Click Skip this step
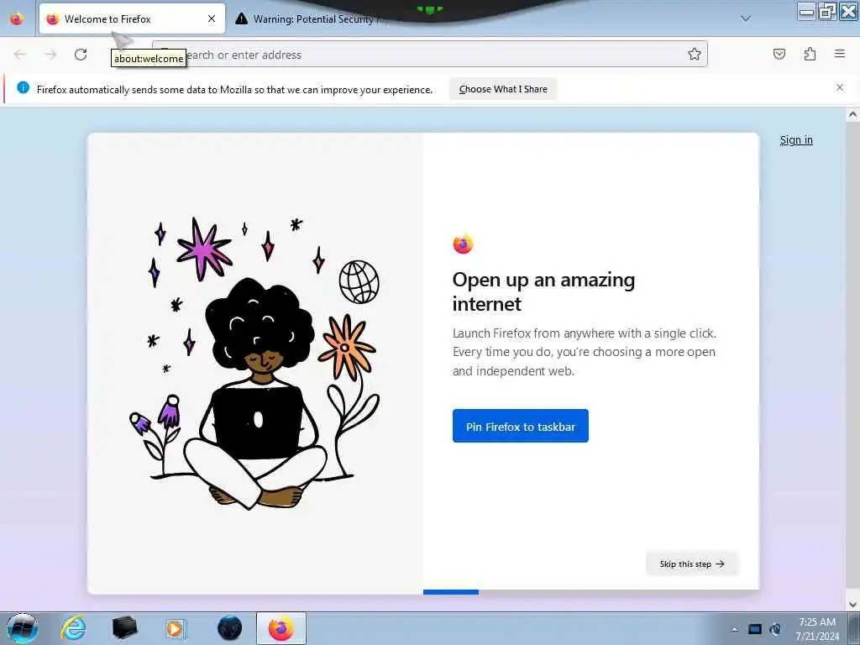Image resolution: width=860 pixels, height=645 pixels. click(x=692, y=564)
